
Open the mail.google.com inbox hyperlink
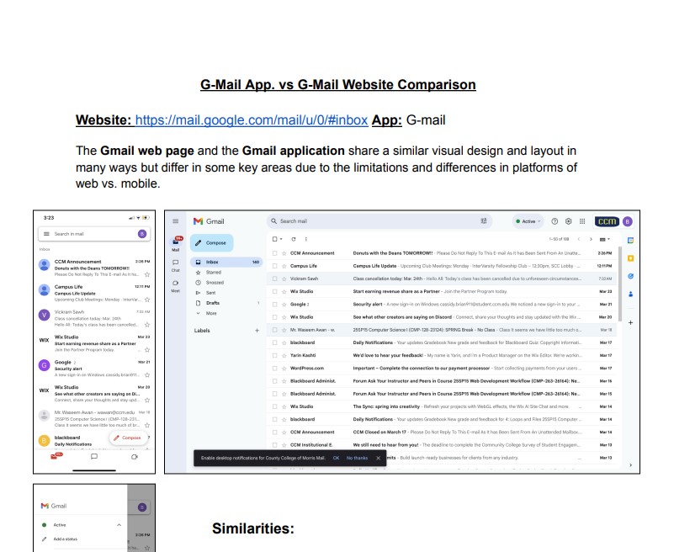[x=252, y=120]
